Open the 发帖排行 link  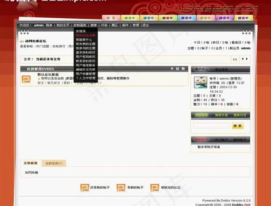[59, 46]
